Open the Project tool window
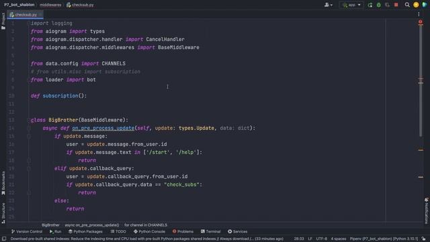 point(3,21)
